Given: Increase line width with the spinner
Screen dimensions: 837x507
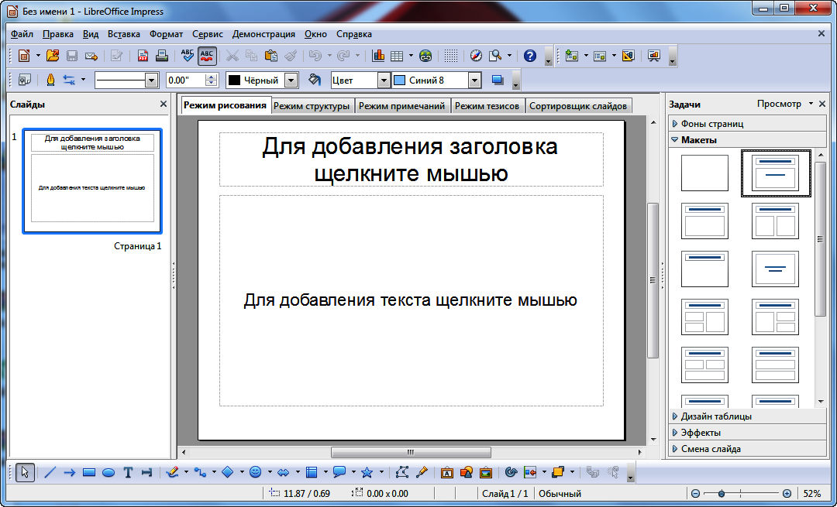Looking at the screenshot, I should (212, 77).
